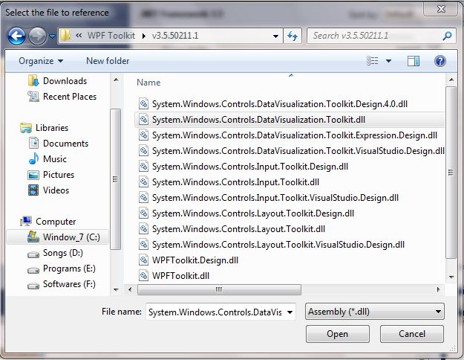Open Downloads in navigation pane
The width and height of the screenshot is (464, 360).
pyautogui.click(x=57, y=80)
